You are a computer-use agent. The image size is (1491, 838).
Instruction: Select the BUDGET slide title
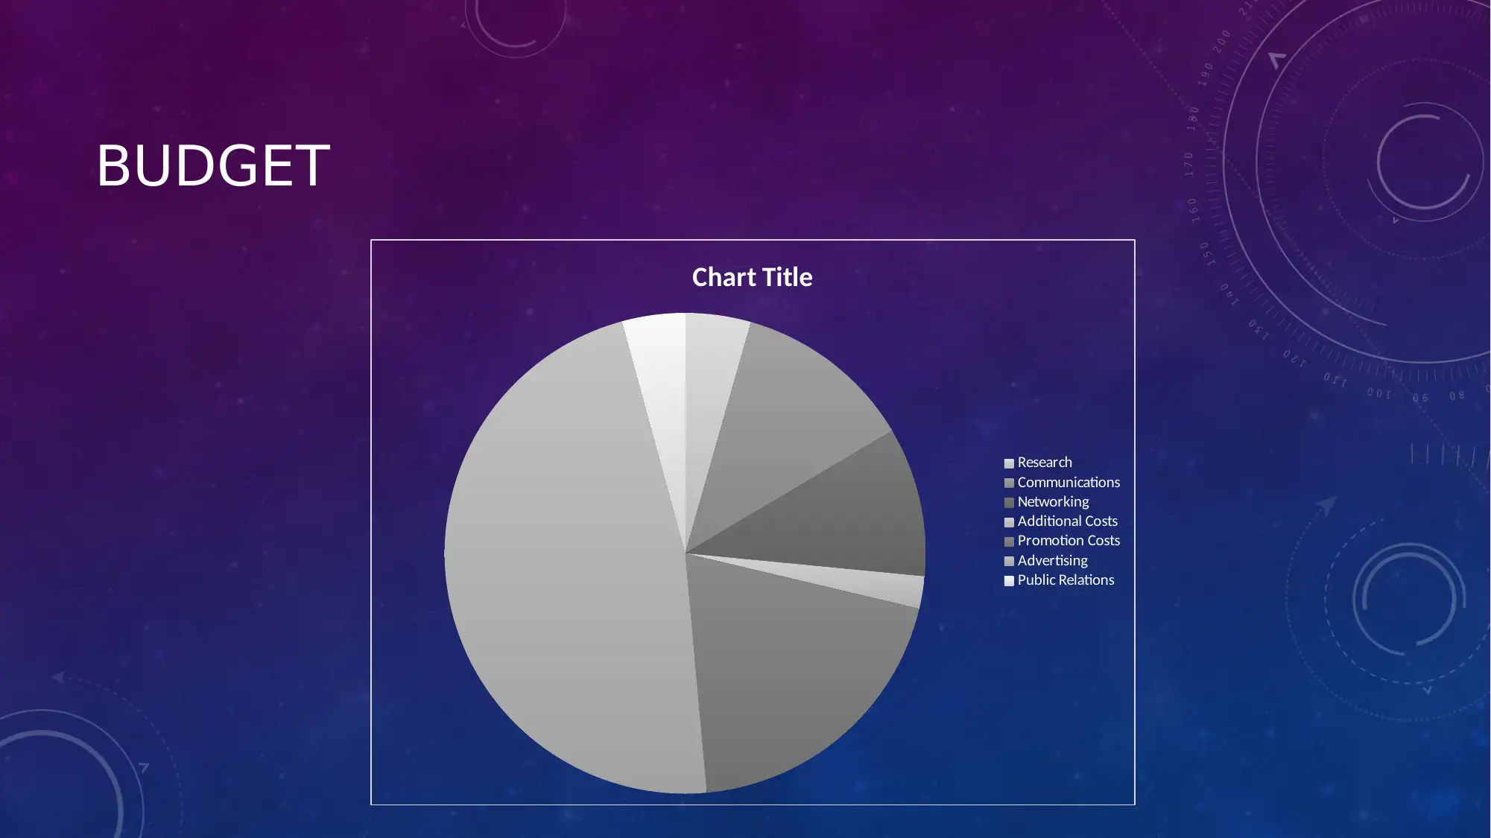213,165
